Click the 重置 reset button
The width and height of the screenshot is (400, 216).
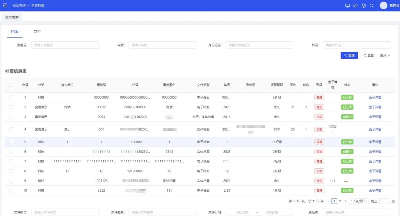(369, 55)
